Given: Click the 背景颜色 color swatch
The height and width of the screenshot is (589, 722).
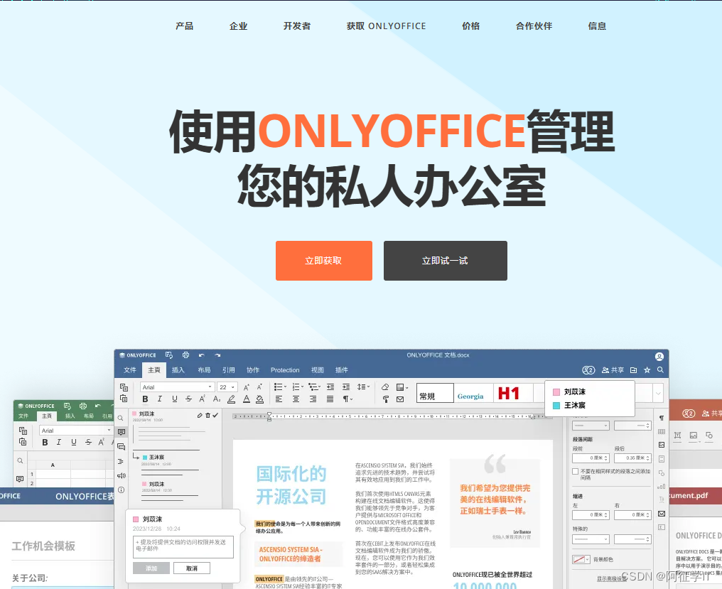Looking at the screenshot, I should click(580, 559).
